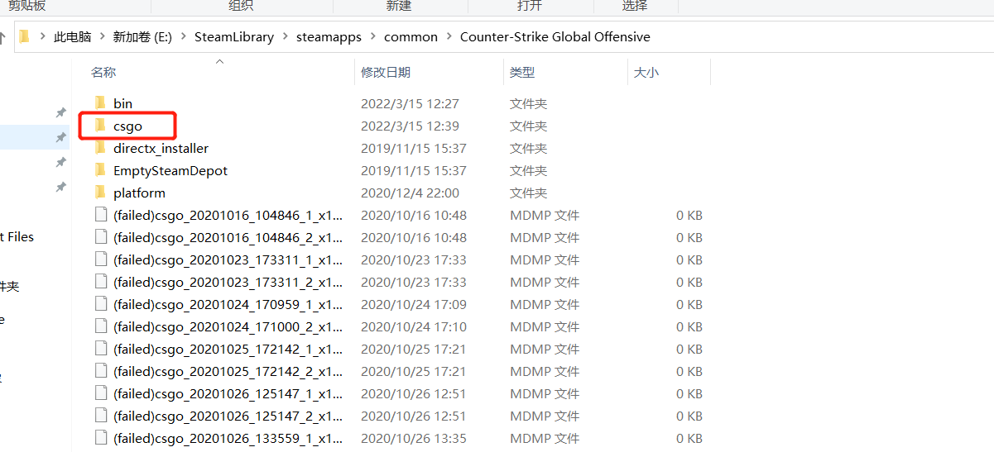This screenshot has width=994, height=452.
Task: Click file icon of csgo_20201023_173311_2 dump
Action: click(101, 282)
